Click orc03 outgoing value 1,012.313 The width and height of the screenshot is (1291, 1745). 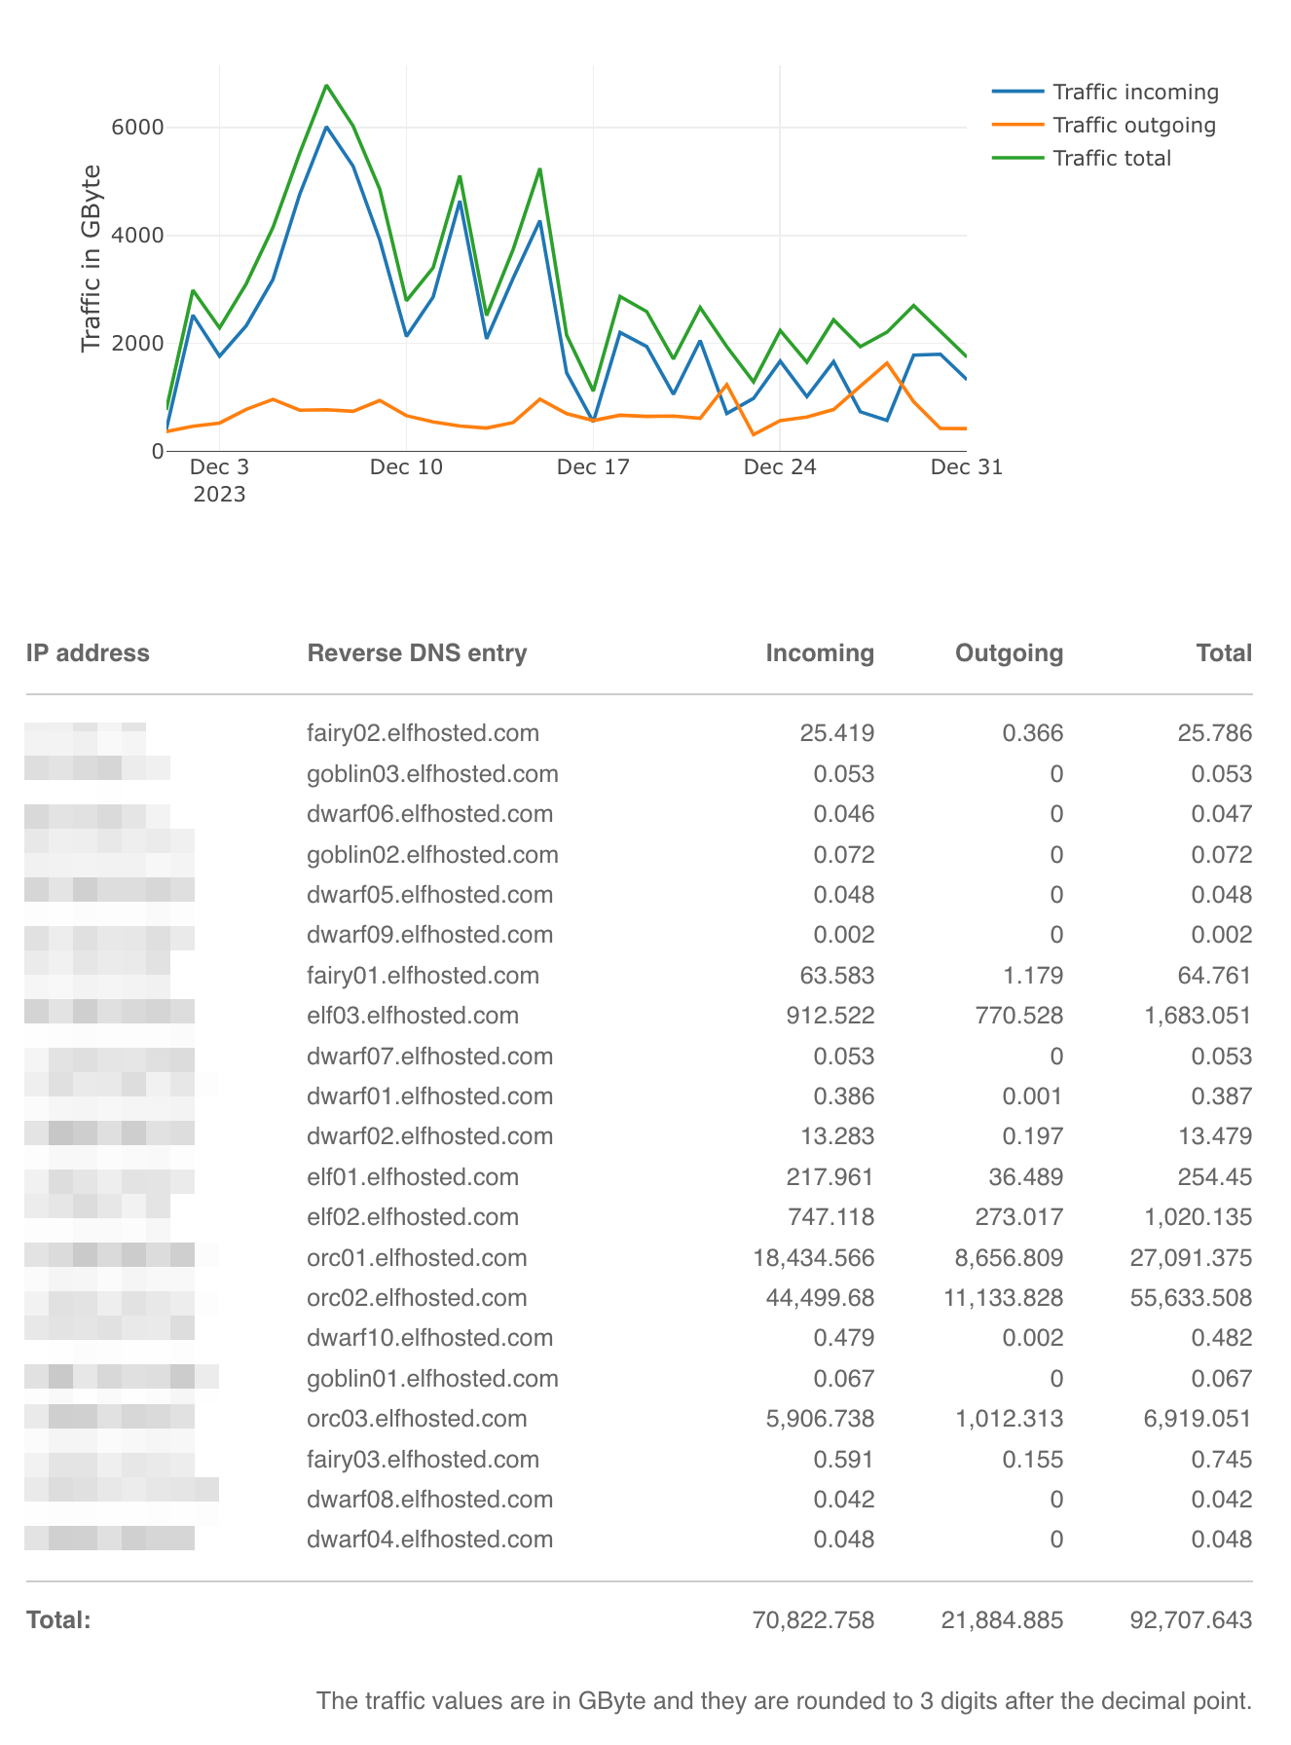coord(1010,1419)
